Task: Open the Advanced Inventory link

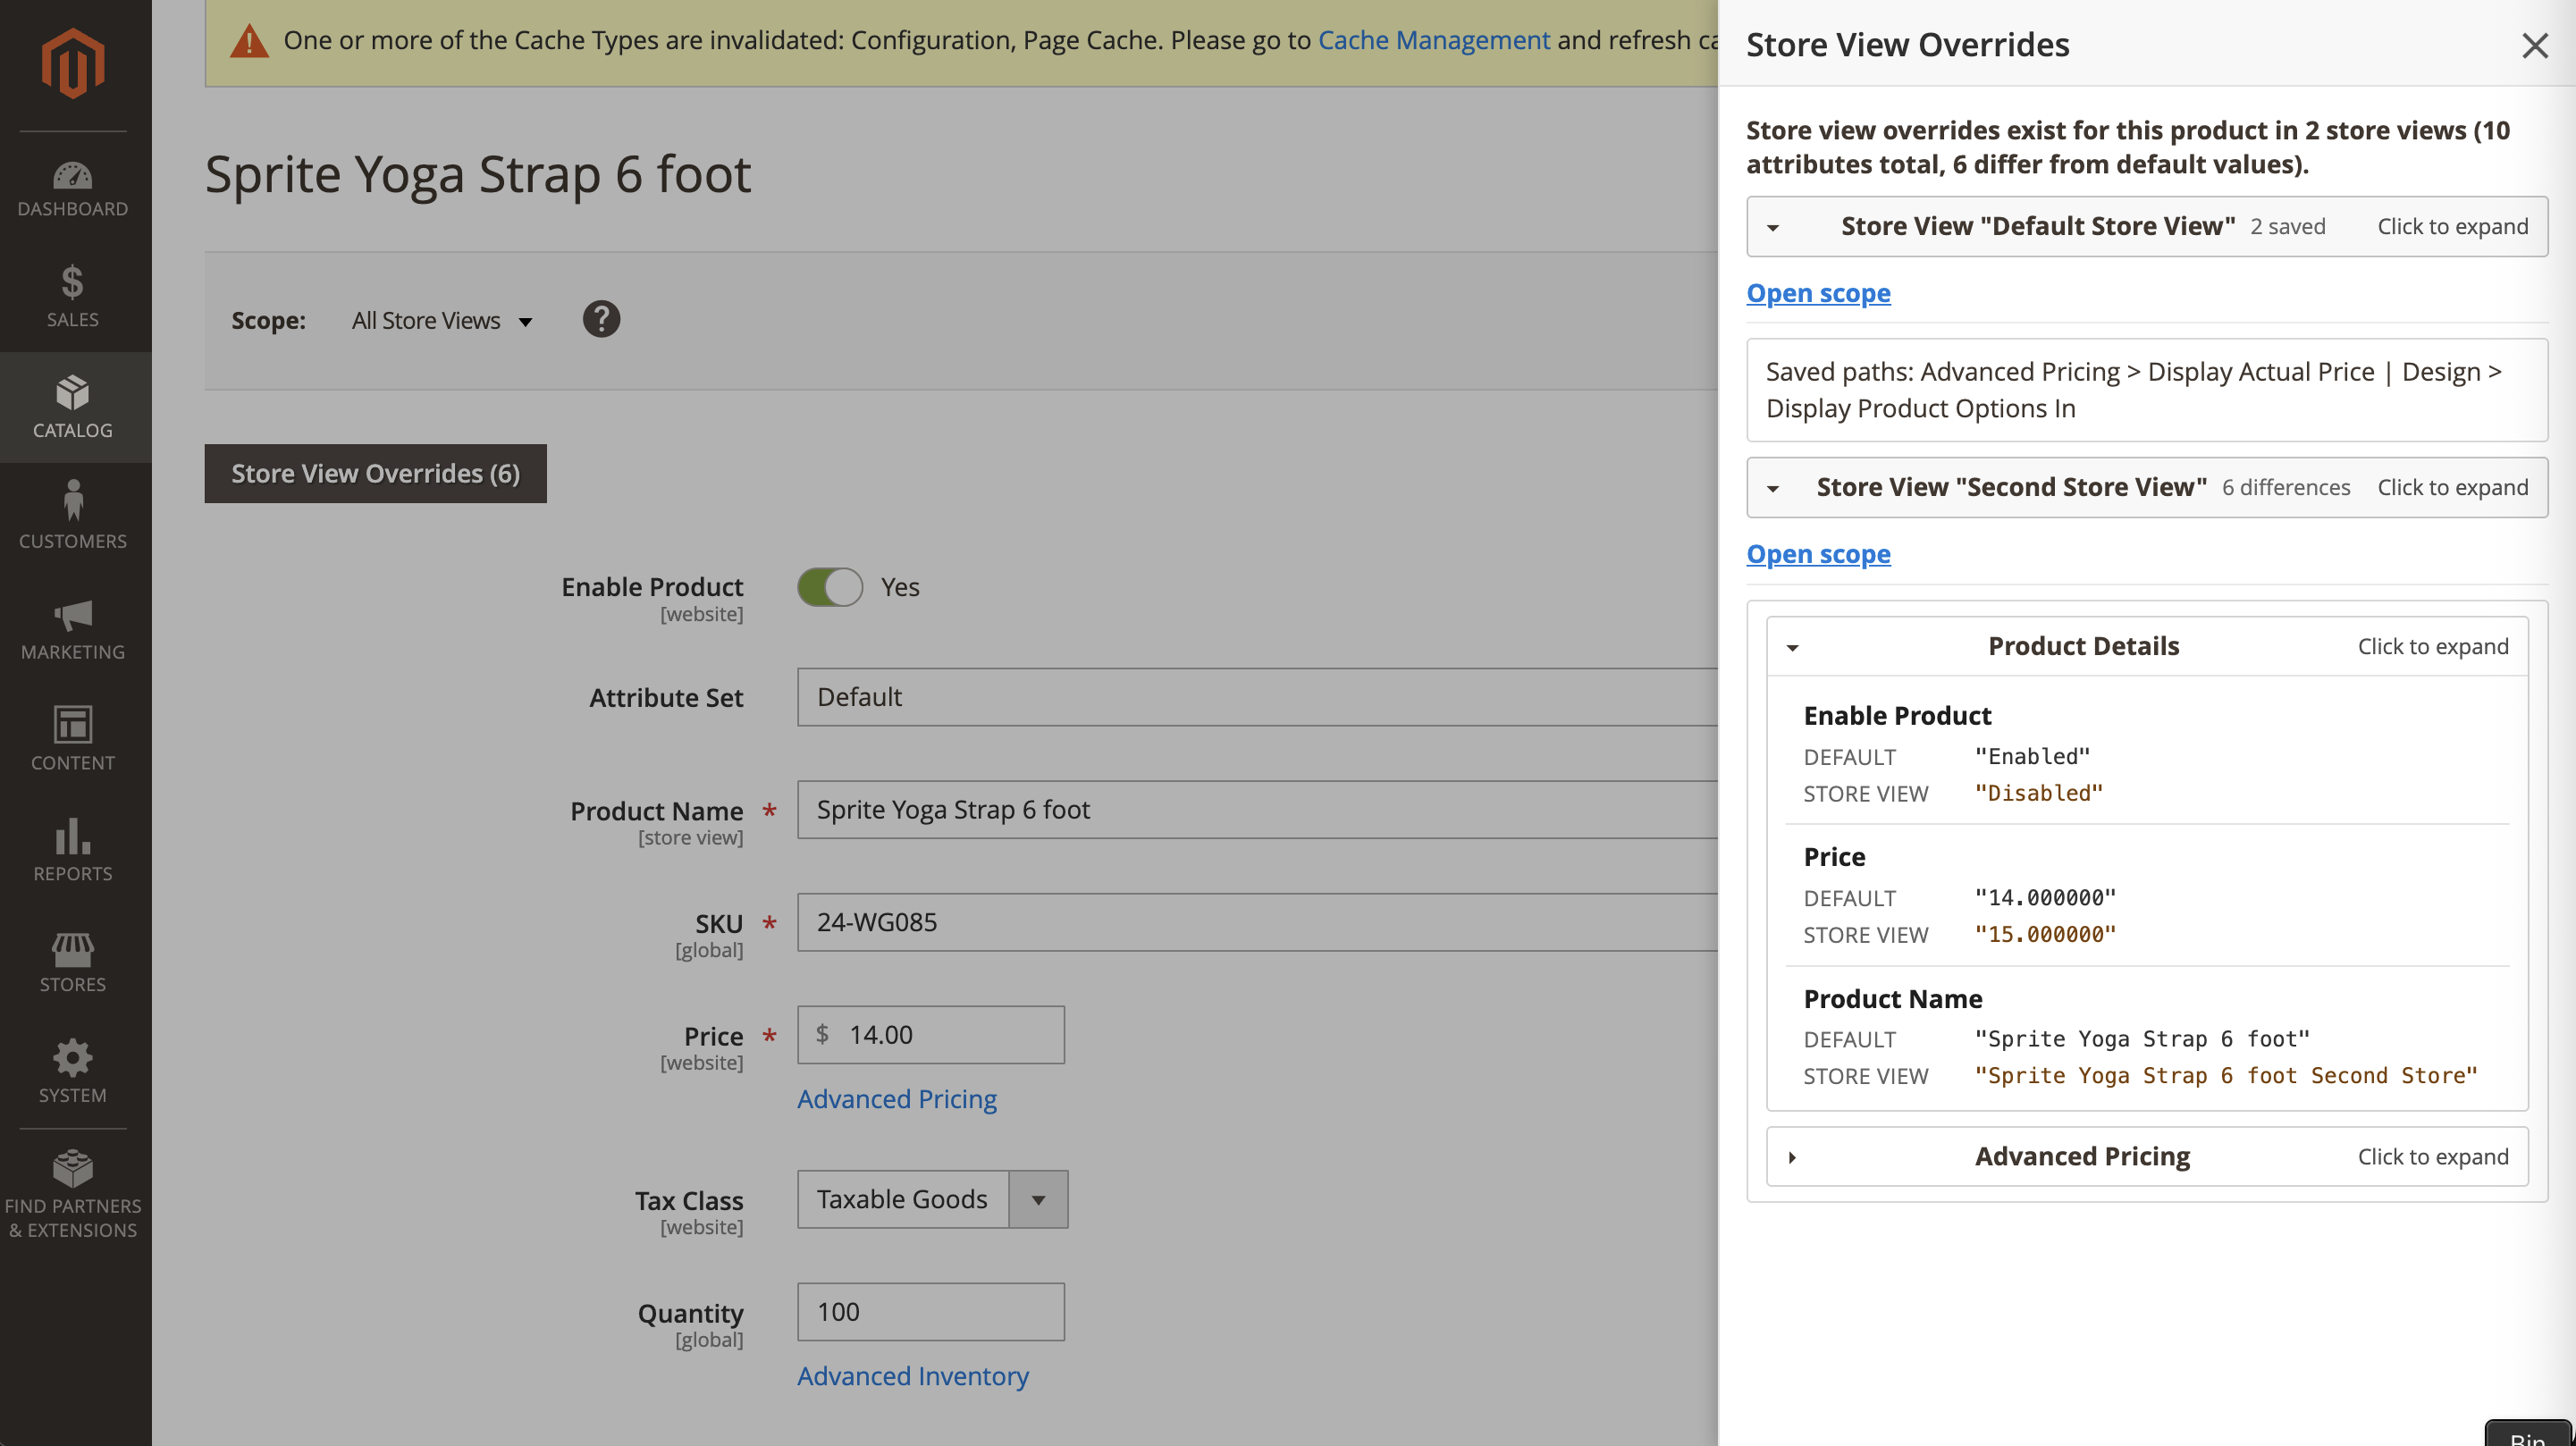Action: click(912, 1376)
